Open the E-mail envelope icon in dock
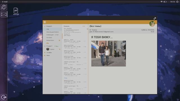 4,14
